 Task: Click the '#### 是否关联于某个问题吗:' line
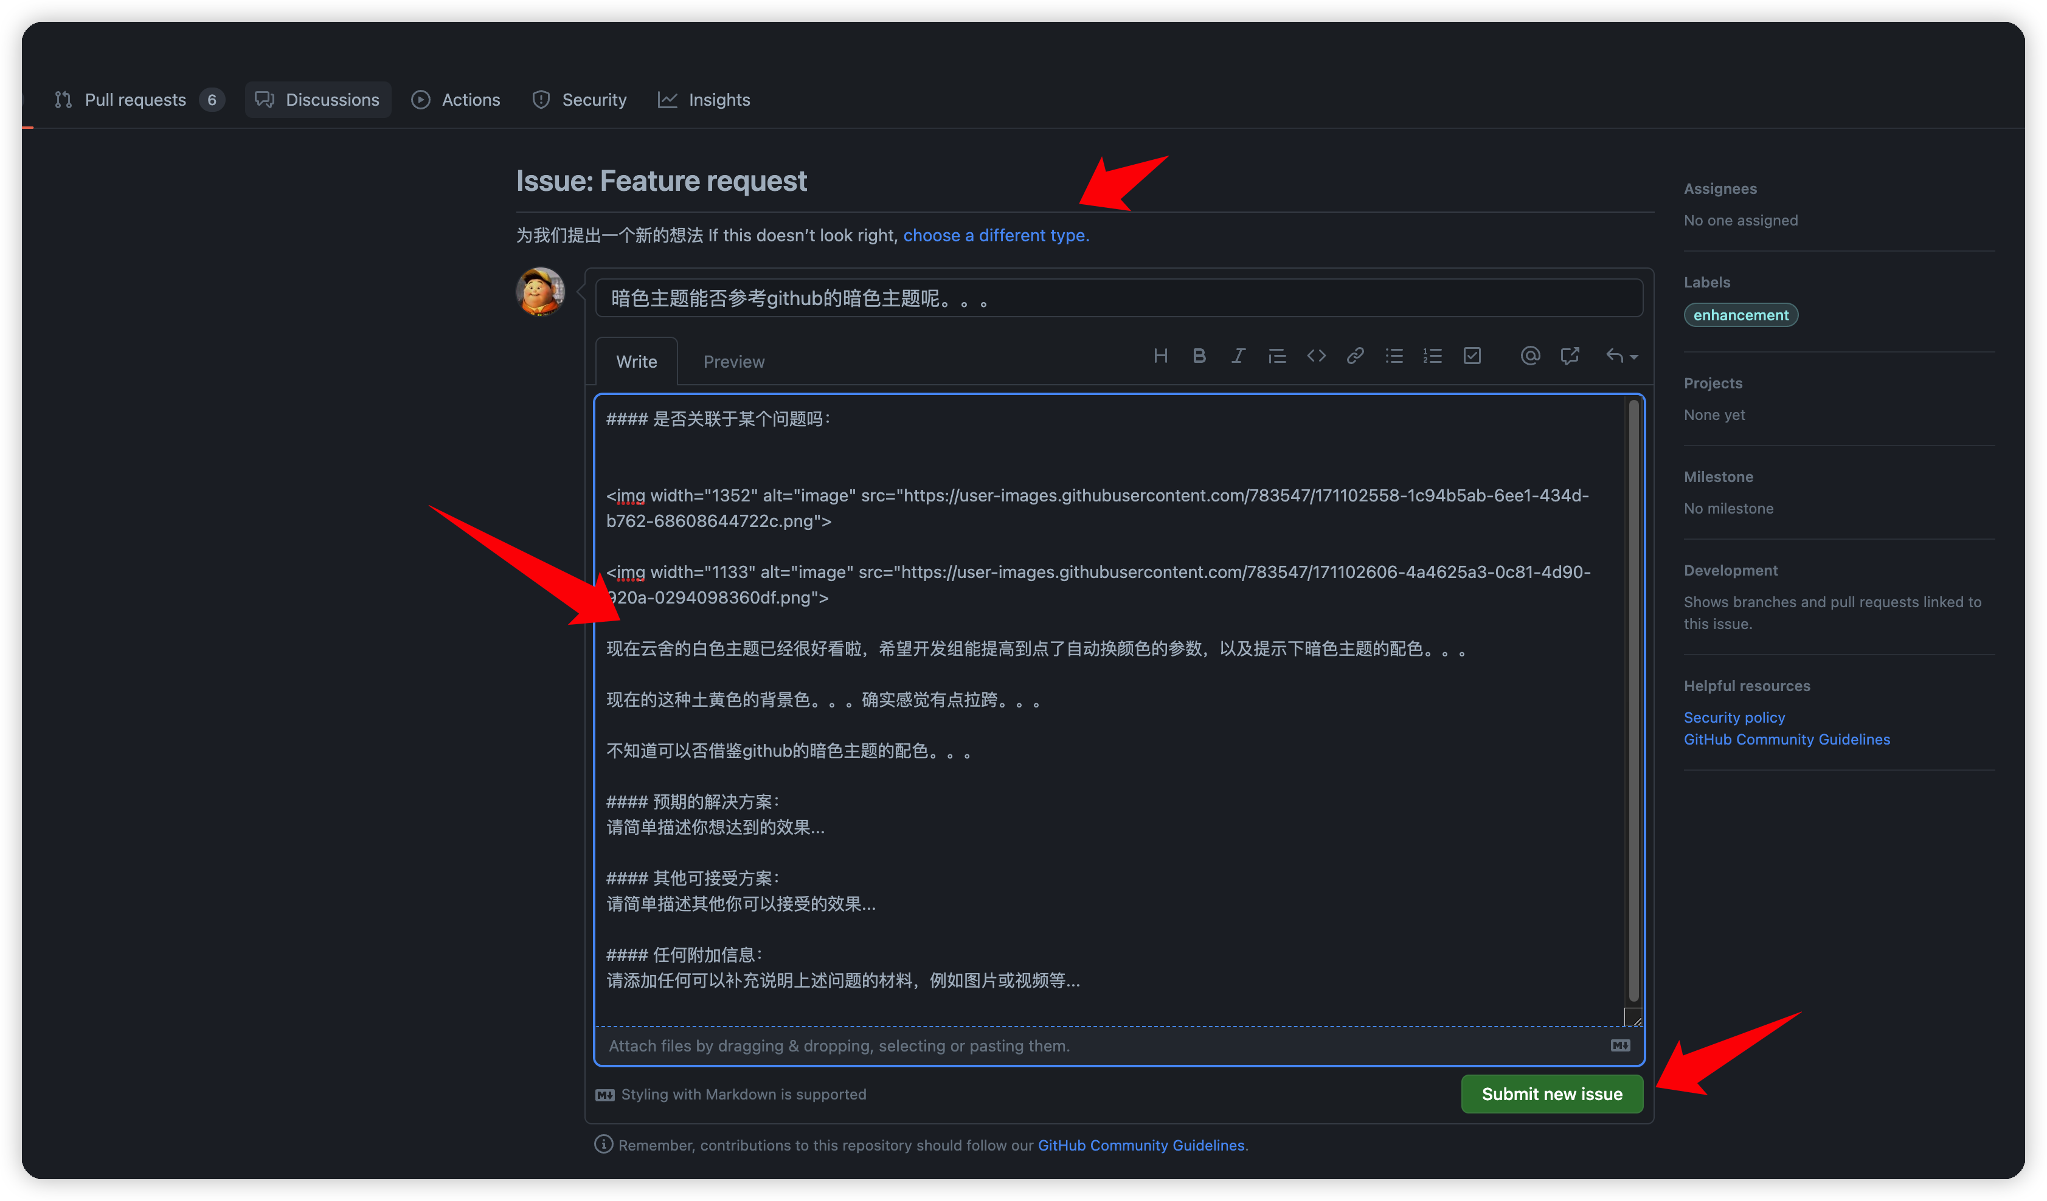[719, 419]
